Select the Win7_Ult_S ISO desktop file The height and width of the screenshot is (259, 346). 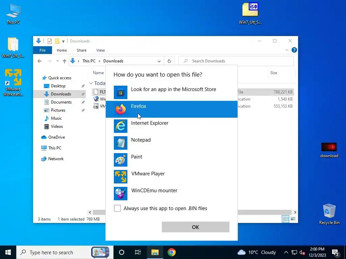point(250,13)
